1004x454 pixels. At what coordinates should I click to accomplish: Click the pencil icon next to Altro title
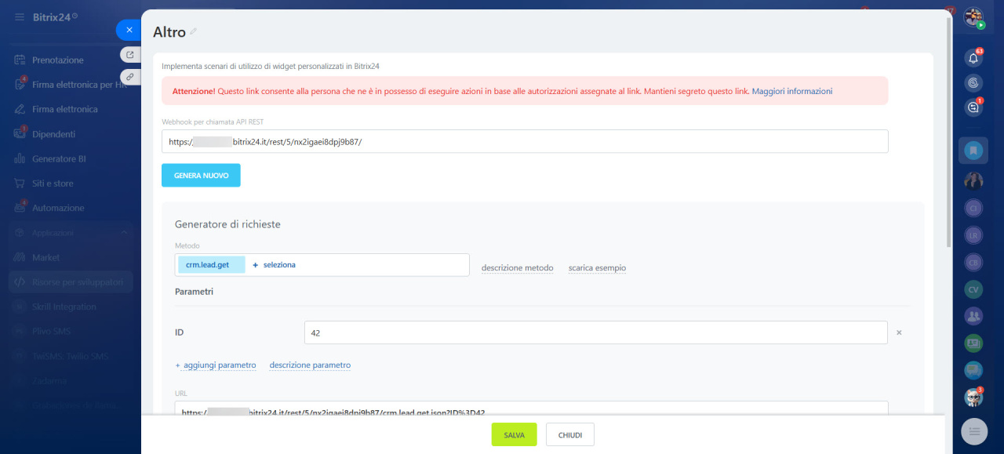click(x=194, y=32)
